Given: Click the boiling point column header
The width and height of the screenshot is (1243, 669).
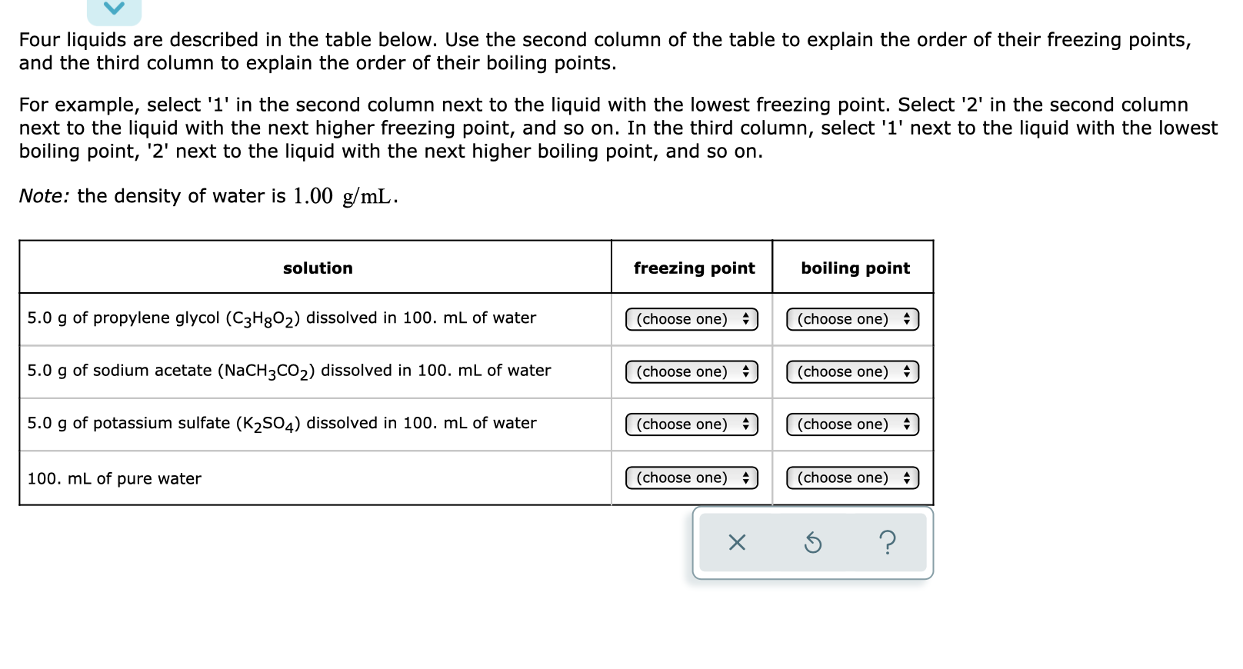Looking at the screenshot, I should [x=854, y=268].
